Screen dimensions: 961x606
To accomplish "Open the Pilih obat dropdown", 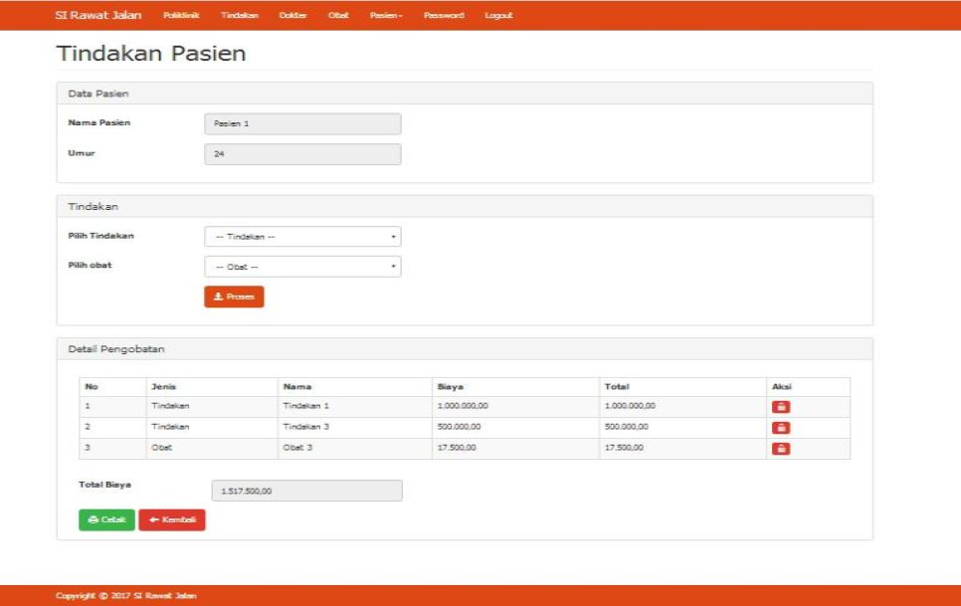I will pyautogui.click(x=303, y=267).
